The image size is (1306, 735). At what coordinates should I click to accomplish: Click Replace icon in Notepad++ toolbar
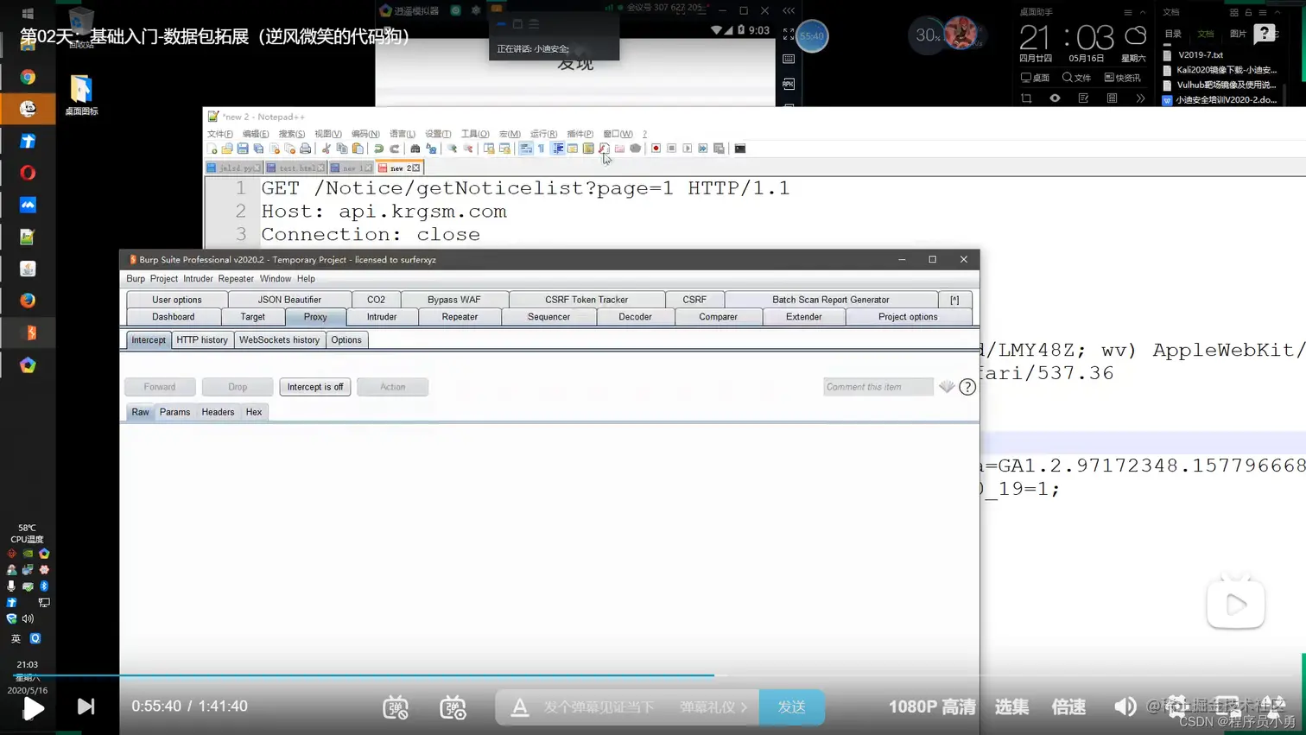tap(431, 149)
